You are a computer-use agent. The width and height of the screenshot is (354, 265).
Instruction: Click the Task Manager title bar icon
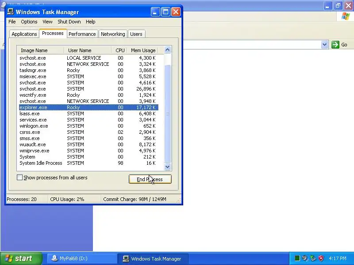click(x=11, y=11)
